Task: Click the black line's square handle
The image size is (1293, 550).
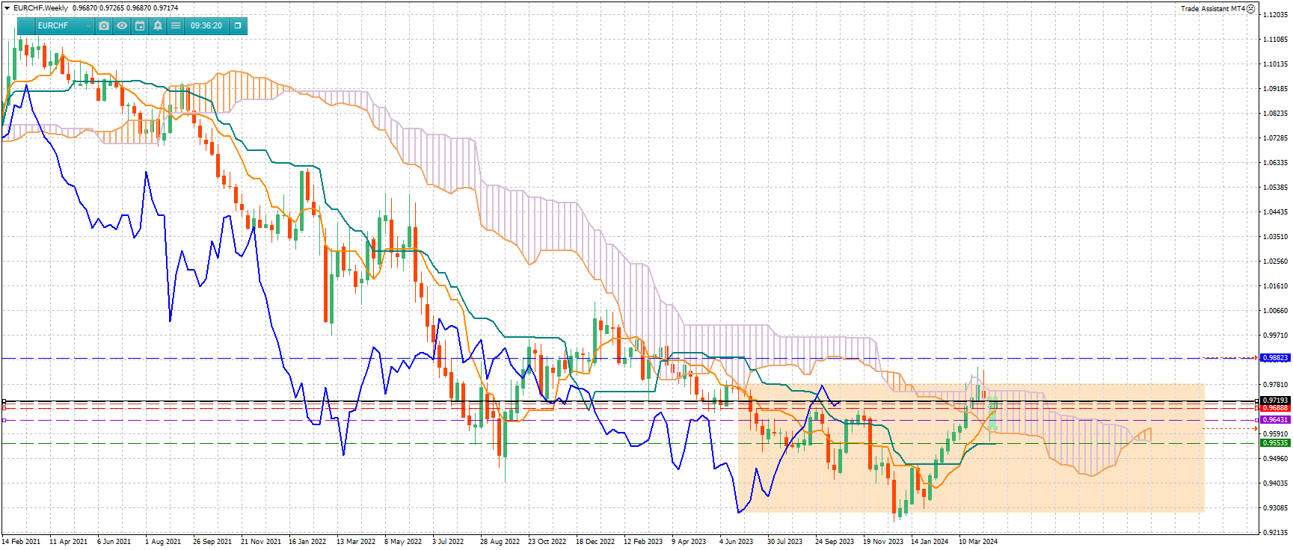Action: point(4,401)
